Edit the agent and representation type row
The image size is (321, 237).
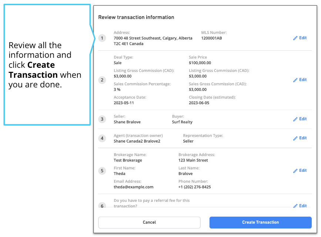pyautogui.click(x=300, y=138)
